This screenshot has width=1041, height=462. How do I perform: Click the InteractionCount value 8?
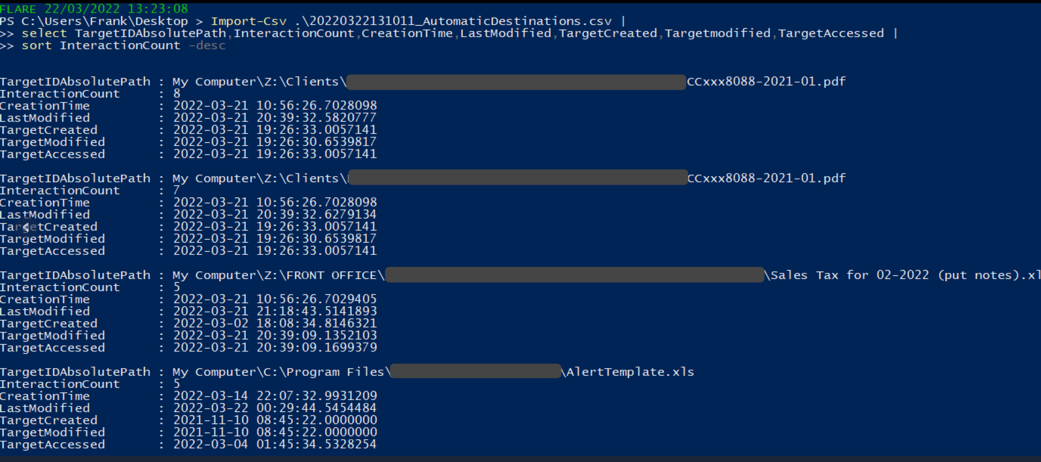177,93
